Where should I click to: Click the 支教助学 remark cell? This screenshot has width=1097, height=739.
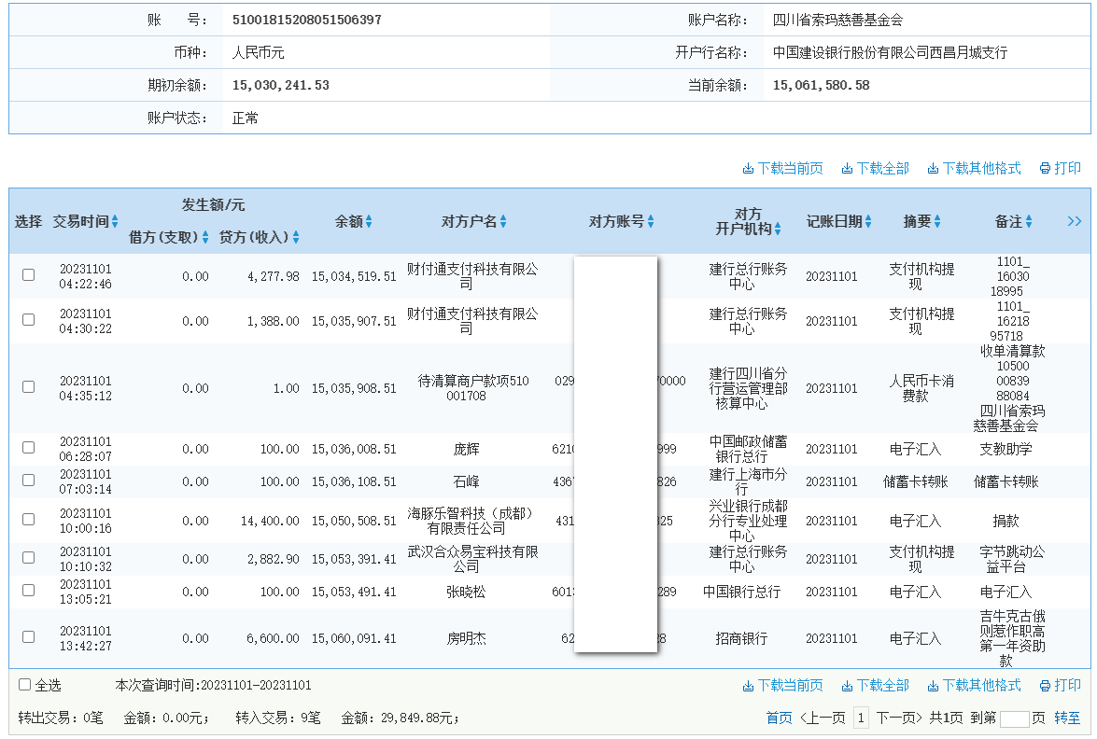(x=1006, y=449)
